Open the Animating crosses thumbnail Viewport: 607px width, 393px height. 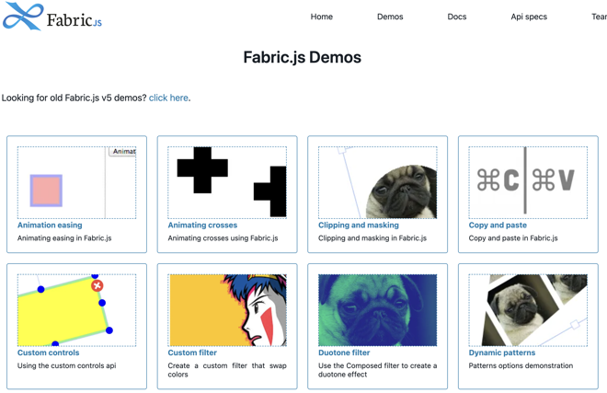pos(227,182)
